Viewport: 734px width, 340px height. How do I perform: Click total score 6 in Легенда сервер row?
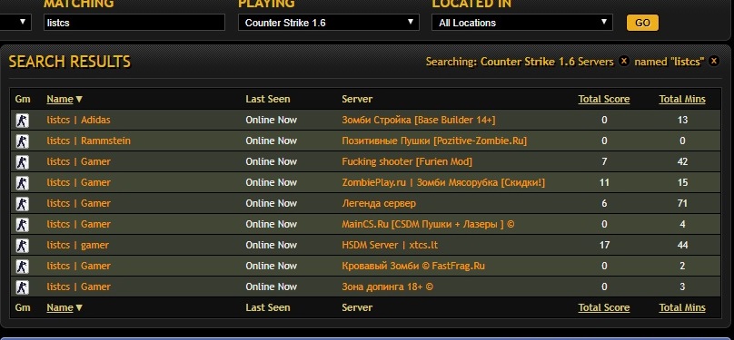coord(604,203)
